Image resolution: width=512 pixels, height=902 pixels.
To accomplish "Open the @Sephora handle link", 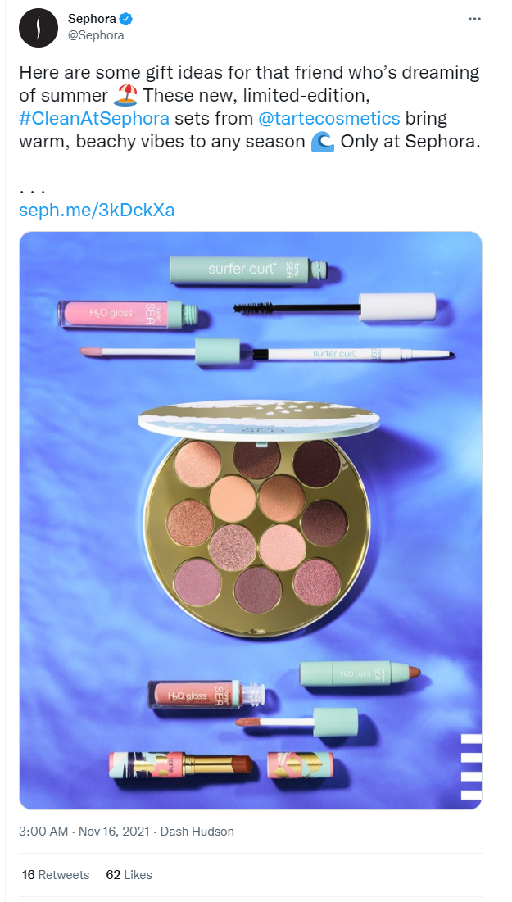I will coord(96,35).
